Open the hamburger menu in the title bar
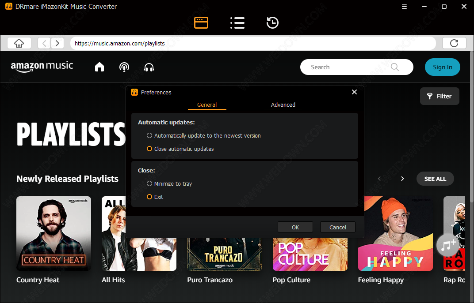Viewport: 474px width, 303px height. (404, 7)
